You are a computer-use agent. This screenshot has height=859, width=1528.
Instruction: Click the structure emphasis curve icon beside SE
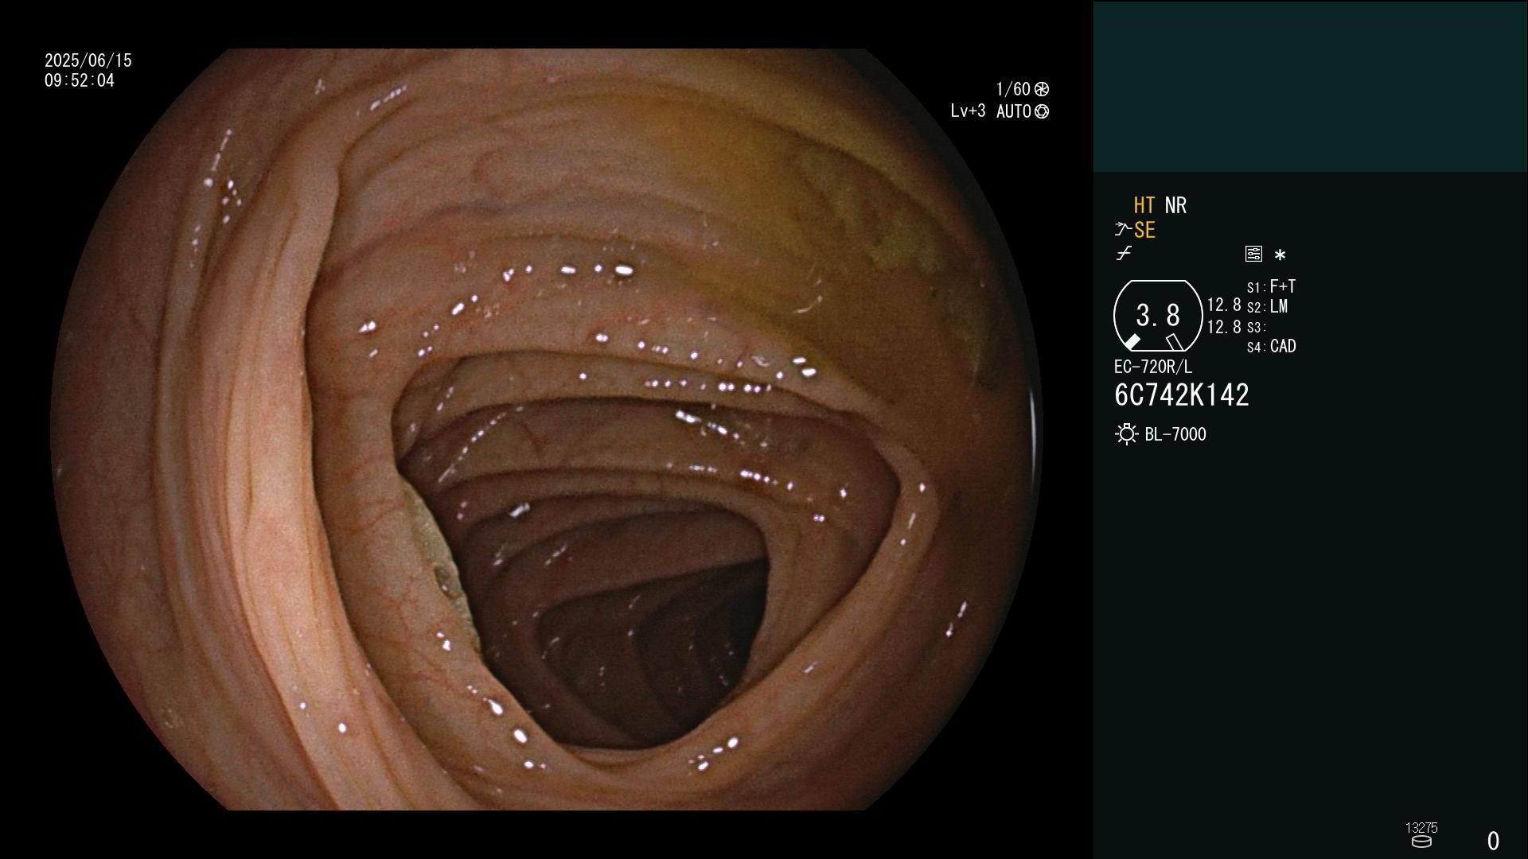point(1123,230)
